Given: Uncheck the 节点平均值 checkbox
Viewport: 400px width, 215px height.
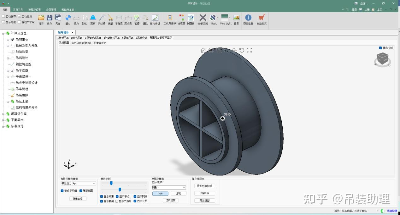Looking at the screenshot, I should 62,190.
